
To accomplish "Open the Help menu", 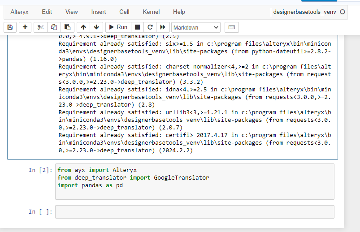I will coord(179,12).
